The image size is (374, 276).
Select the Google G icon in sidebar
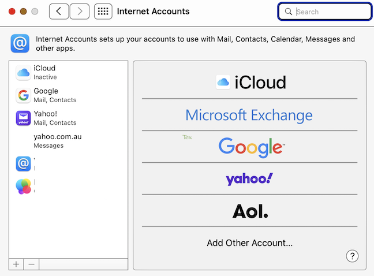click(x=23, y=95)
